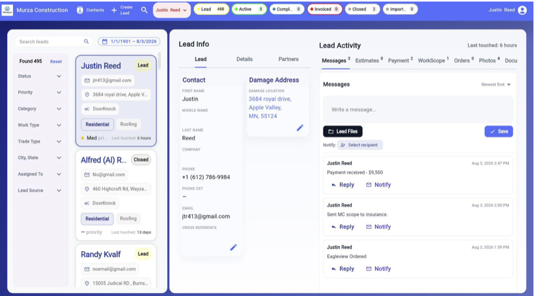Expand the City, State filter
The image size is (534, 296).
pos(39,158)
